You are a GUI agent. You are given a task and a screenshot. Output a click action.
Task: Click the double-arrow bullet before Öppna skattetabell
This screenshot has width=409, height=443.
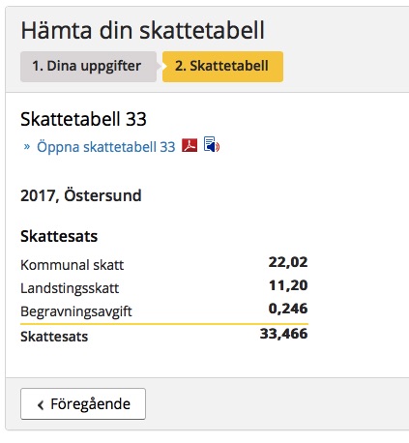(27, 147)
